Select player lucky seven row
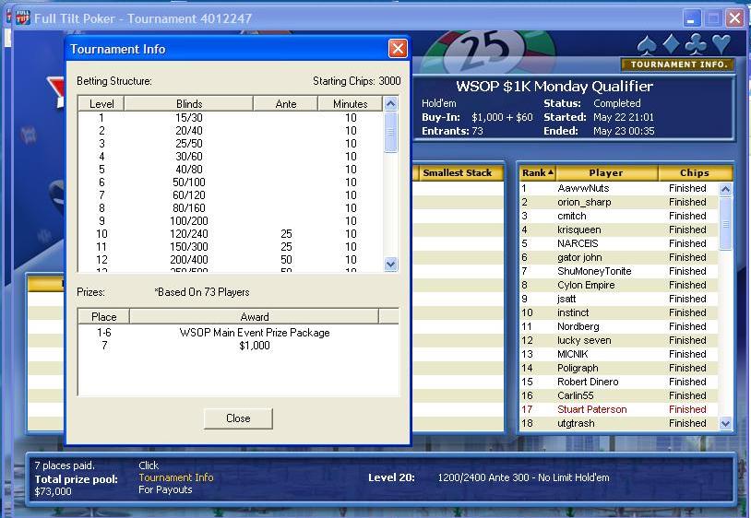 point(619,340)
